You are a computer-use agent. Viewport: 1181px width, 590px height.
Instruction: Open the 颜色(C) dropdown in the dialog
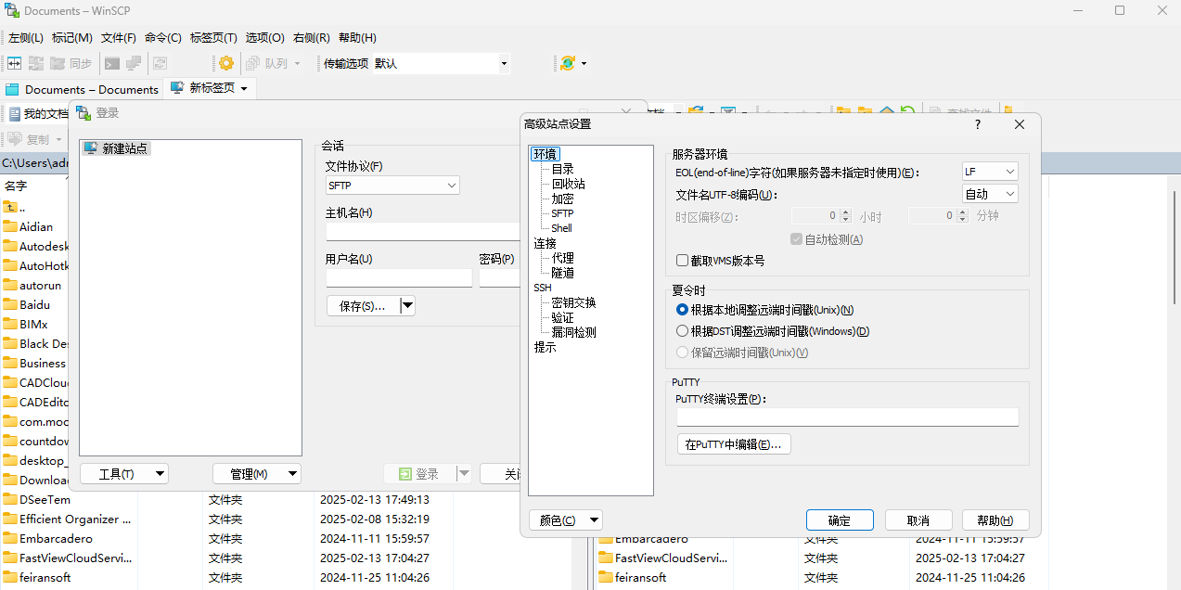click(565, 519)
